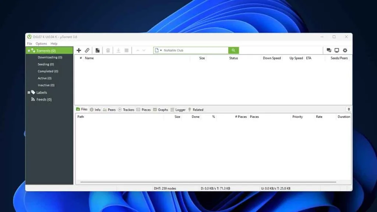Click the Duration column header
This screenshot has height=212, width=377.
coord(343,117)
